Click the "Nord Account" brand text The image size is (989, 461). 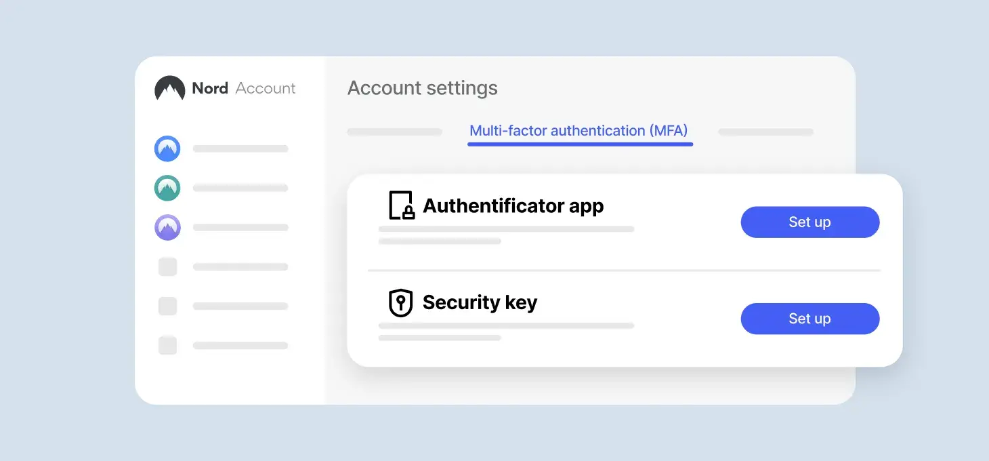point(244,88)
